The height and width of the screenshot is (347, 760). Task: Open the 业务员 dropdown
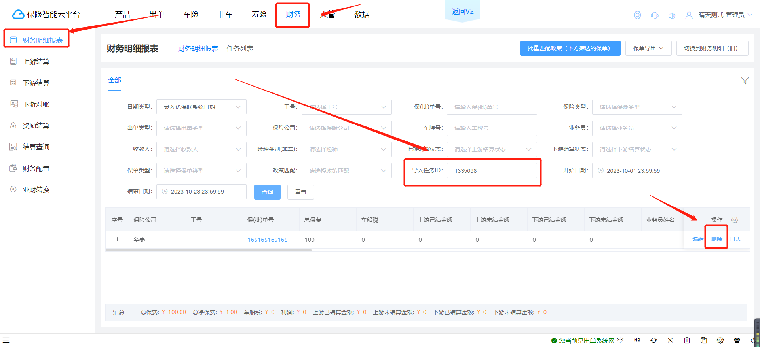[x=637, y=128]
